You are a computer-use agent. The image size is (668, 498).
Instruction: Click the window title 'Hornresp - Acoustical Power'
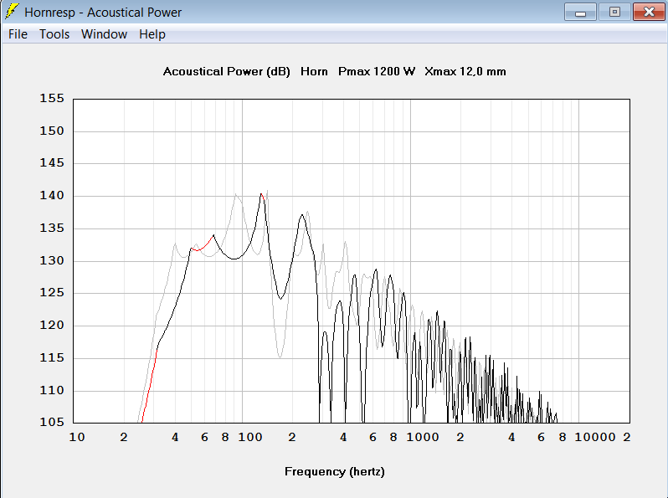pyautogui.click(x=103, y=13)
